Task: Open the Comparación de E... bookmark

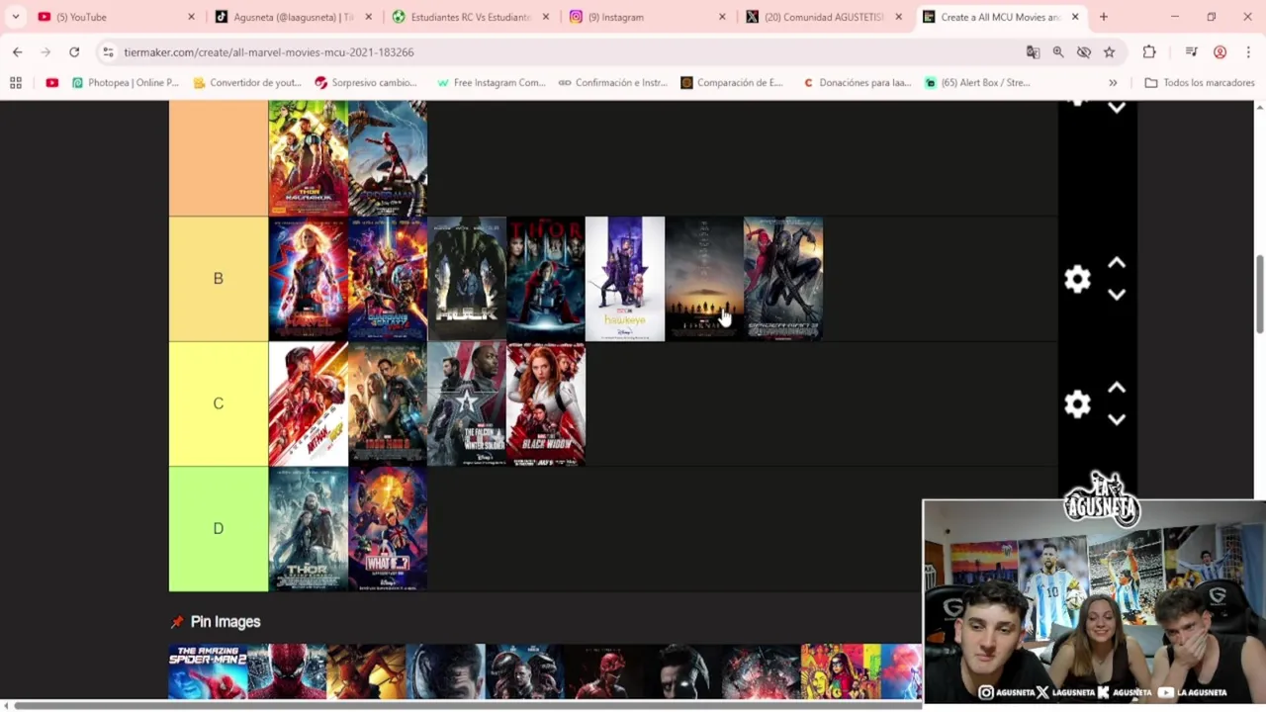Action: point(731,83)
